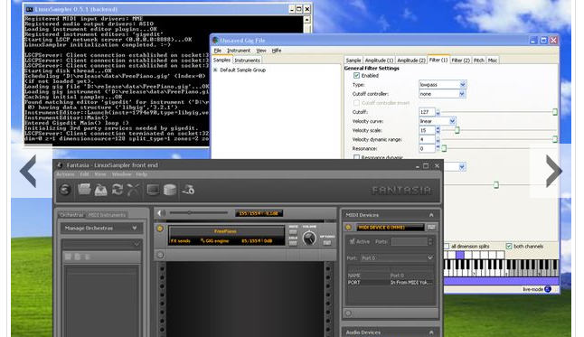The height and width of the screenshot is (337, 584).
Task: Switch to the Instruments tab in Gigedit
Action: tap(247, 60)
